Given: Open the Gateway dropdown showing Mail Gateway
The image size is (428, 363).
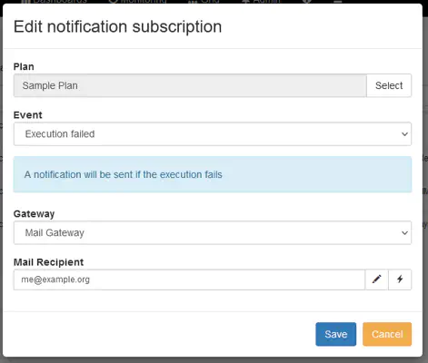Looking at the screenshot, I should tap(213, 232).
